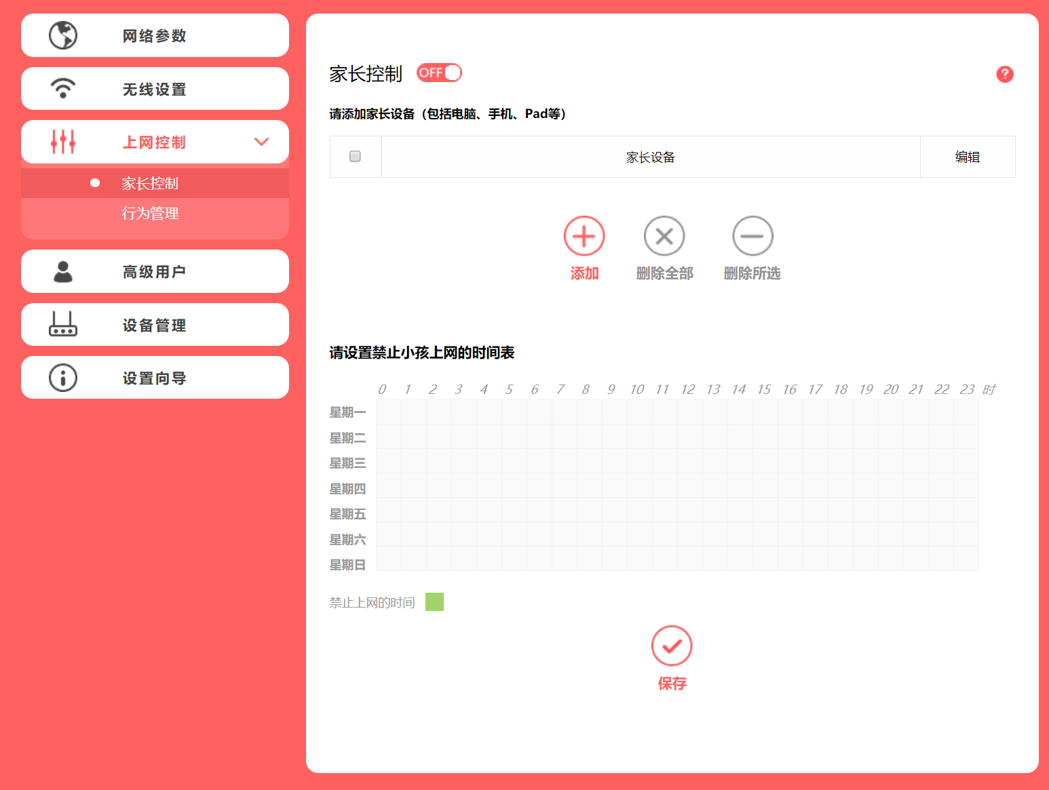Click the green 禁止上网的时间 legend swatch

point(434,601)
